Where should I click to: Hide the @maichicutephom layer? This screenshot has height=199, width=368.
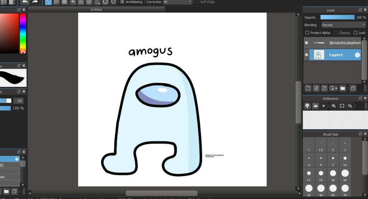(x=307, y=43)
